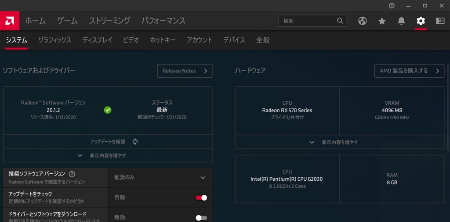Open the help question mark icon in title bar
The height and width of the screenshot is (222, 450).
click(392, 5)
